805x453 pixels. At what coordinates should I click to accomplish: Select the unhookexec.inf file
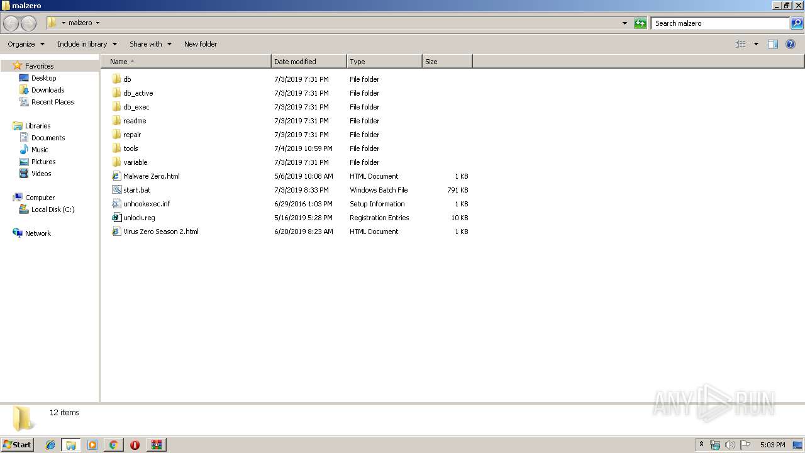click(147, 204)
